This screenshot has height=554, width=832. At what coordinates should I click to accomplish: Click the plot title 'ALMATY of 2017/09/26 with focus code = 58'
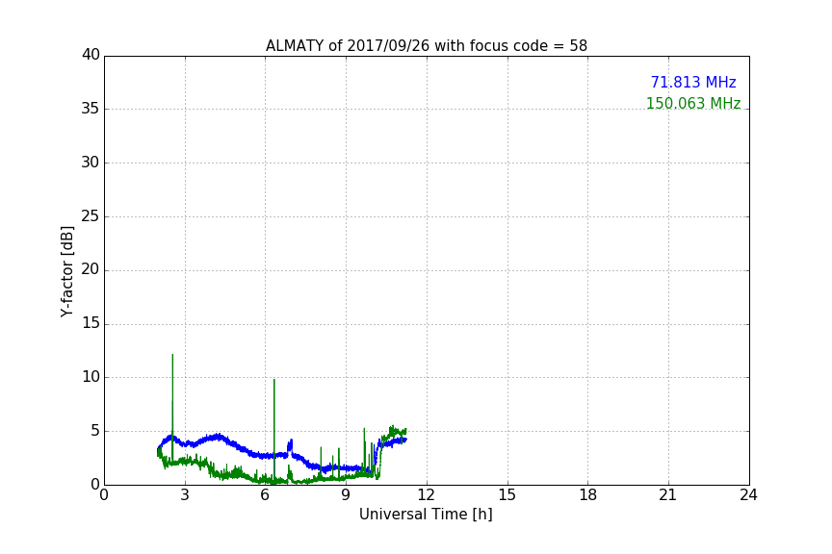tap(426, 46)
